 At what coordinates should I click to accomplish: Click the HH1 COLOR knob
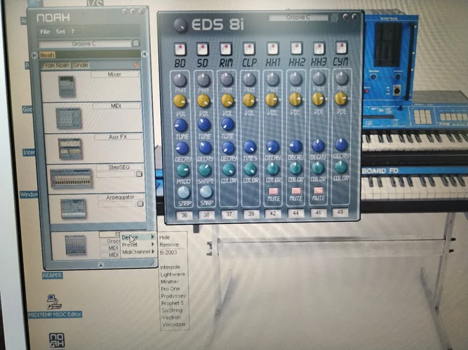(x=272, y=169)
